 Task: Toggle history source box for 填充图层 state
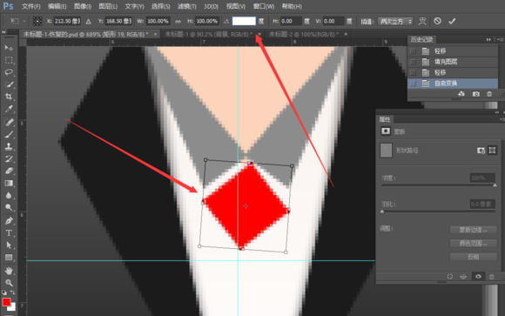click(x=413, y=62)
